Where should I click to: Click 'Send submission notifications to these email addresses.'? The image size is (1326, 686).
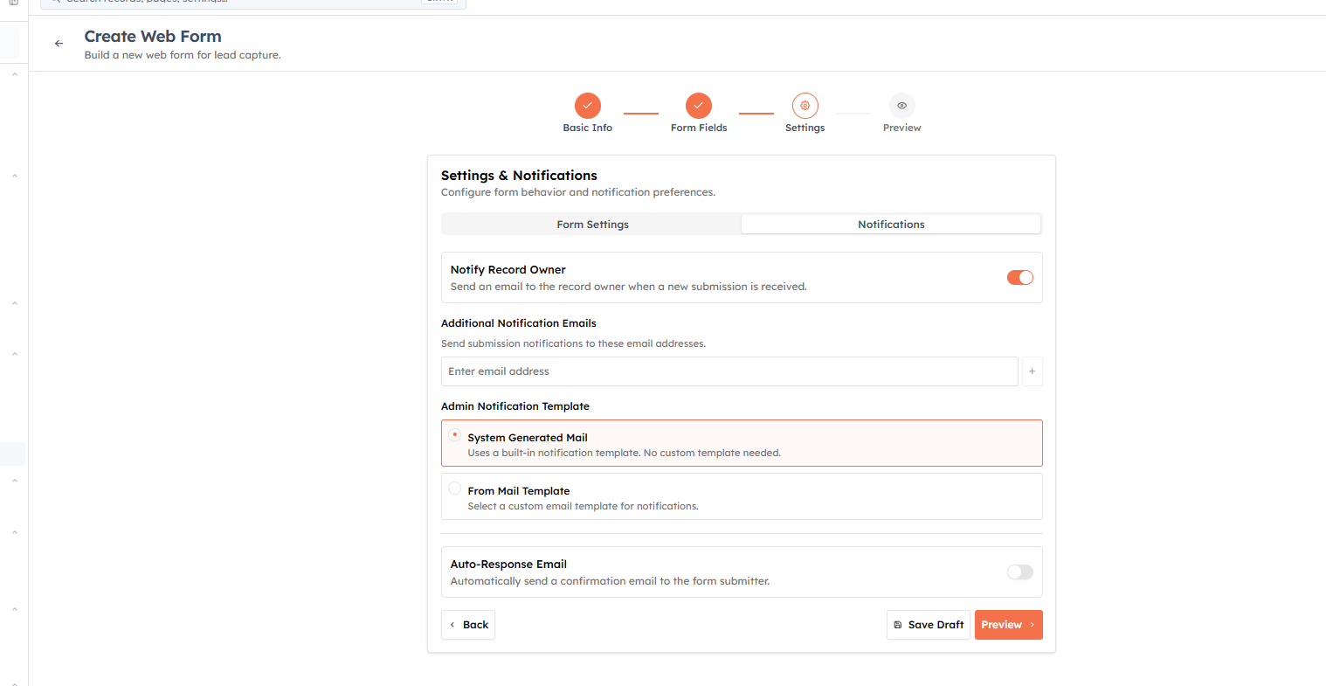573,343
